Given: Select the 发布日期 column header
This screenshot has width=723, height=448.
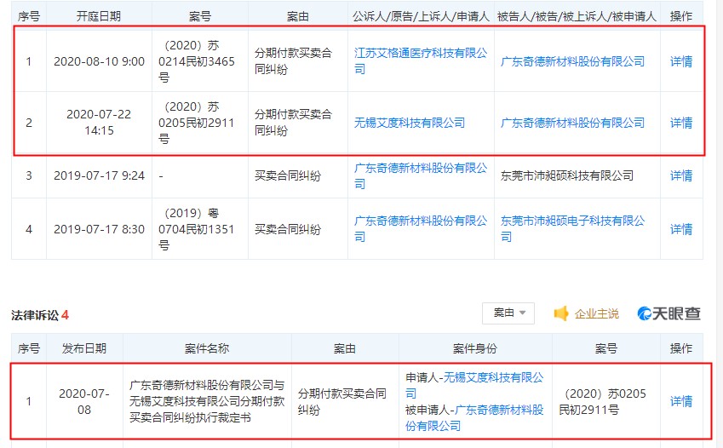Looking at the screenshot, I should (x=84, y=348).
